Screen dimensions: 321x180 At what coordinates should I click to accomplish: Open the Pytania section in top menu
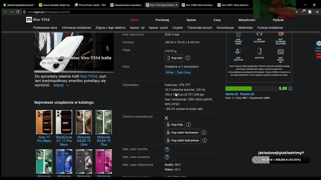tap(278, 20)
